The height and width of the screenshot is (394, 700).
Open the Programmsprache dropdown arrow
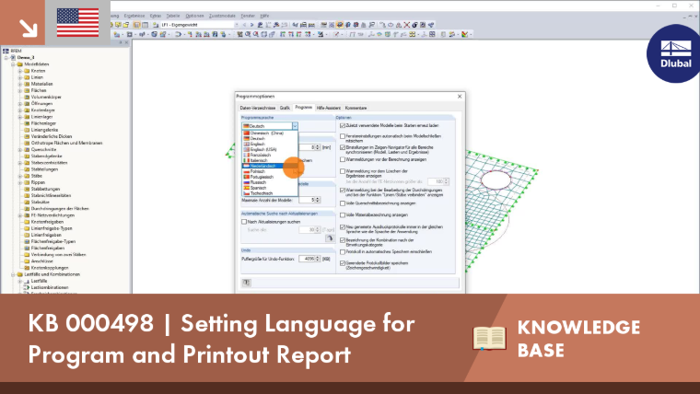[x=295, y=126]
